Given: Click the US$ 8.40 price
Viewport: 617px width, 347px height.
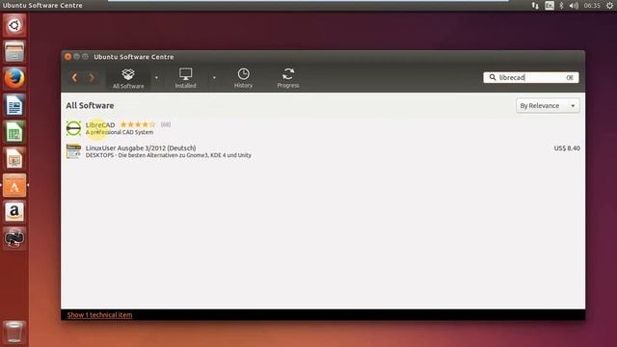Looking at the screenshot, I should tap(567, 147).
